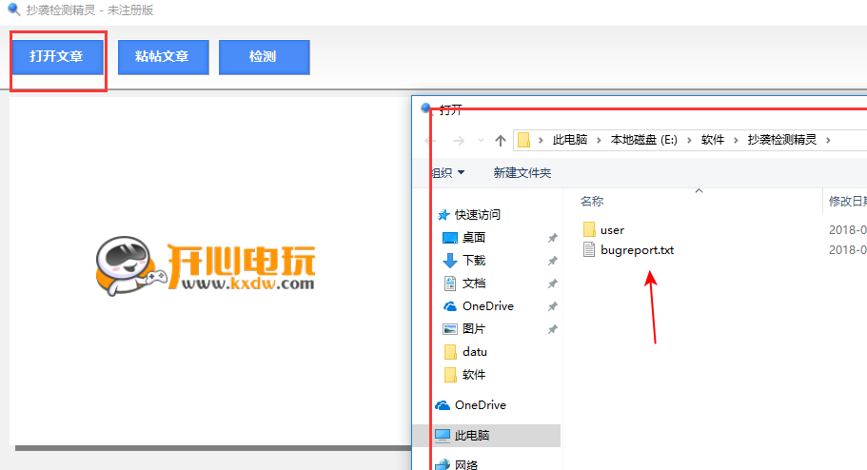Click the magnifier icon in main title bar
Image resolution: width=867 pixels, height=470 pixels.
(x=13, y=10)
